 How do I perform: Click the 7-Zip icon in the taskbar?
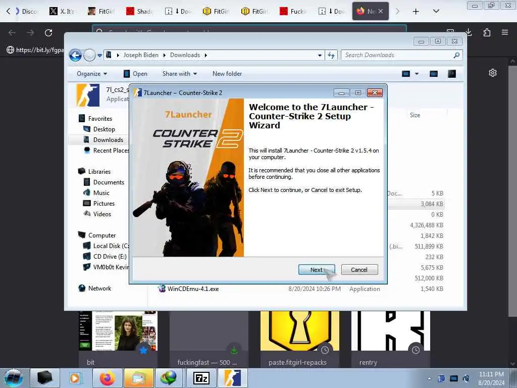(x=201, y=378)
